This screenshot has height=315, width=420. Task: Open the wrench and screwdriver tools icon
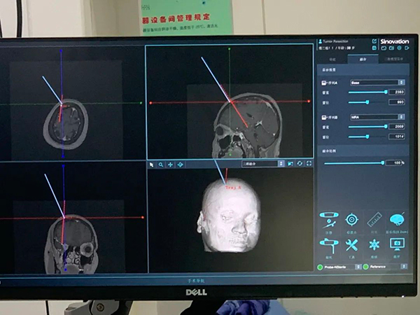click(351, 245)
